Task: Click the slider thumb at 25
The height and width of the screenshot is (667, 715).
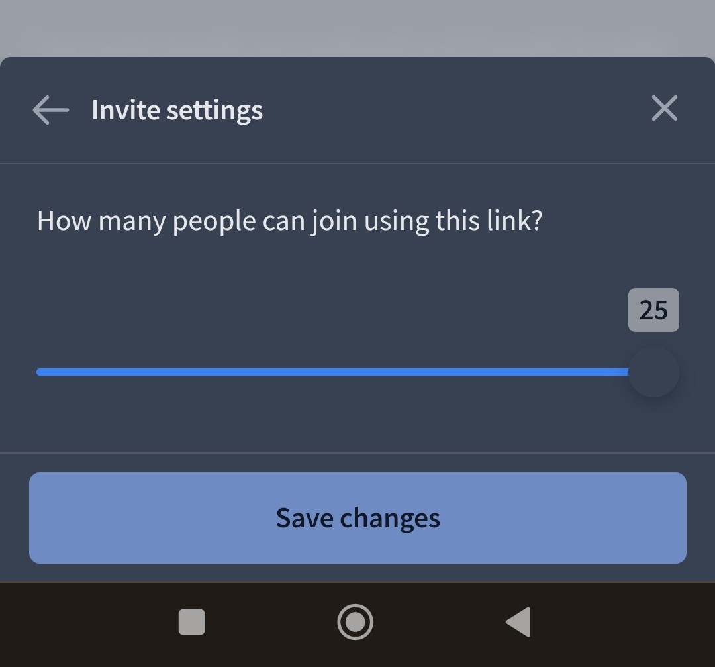Action: pyautogui.click(x=653, y=372)
